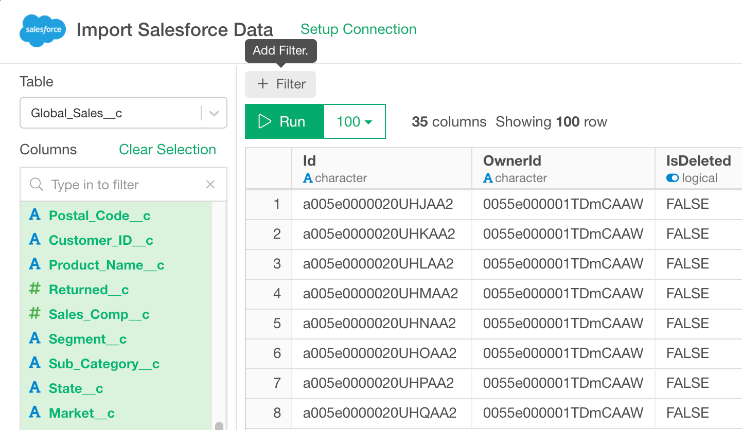Click the character type icon beside Product_Name__c
742x430 pixels.
coord(34,264)
